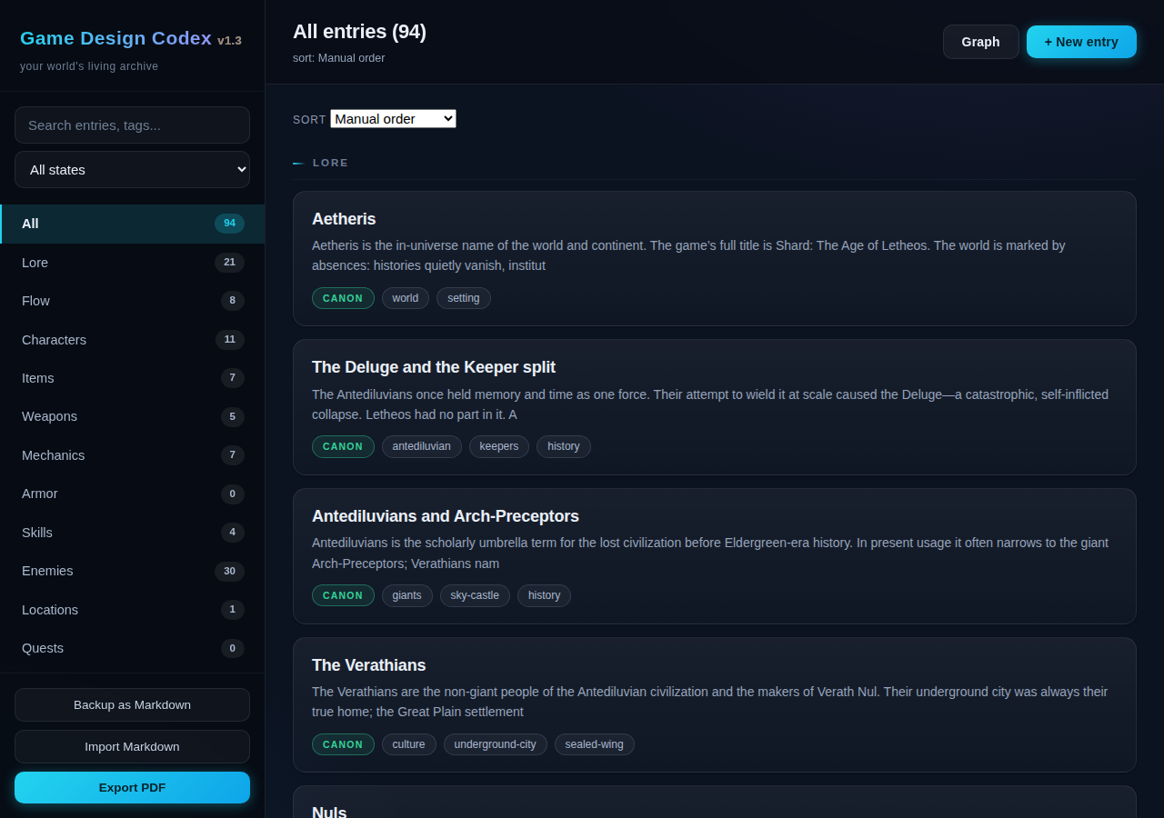Show the Characters category
1164x818 pixels.
[132, 340]
